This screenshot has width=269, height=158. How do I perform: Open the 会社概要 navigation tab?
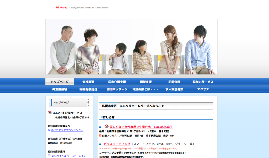pyautogui.click(x=88, y=82)
